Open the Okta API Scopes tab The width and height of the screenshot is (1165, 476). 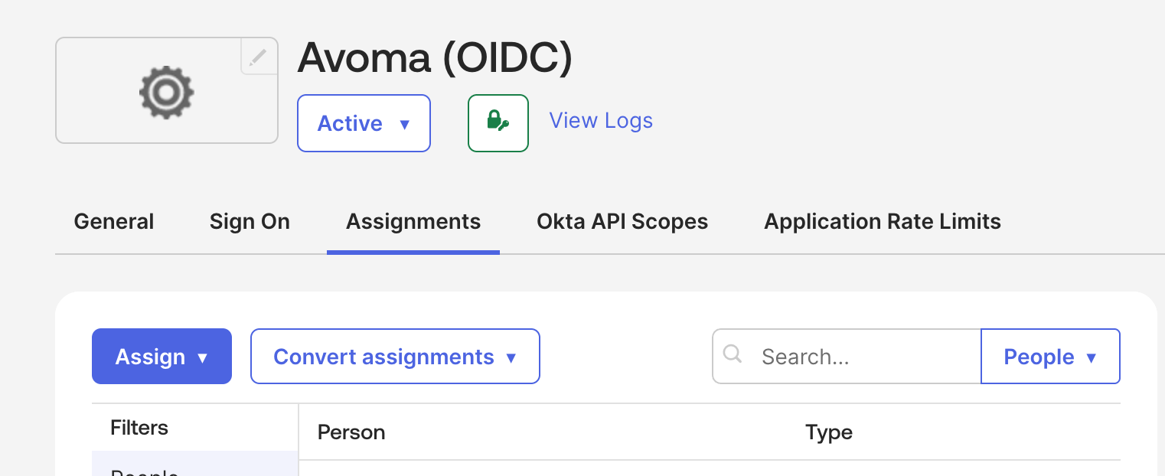(622, 221)
